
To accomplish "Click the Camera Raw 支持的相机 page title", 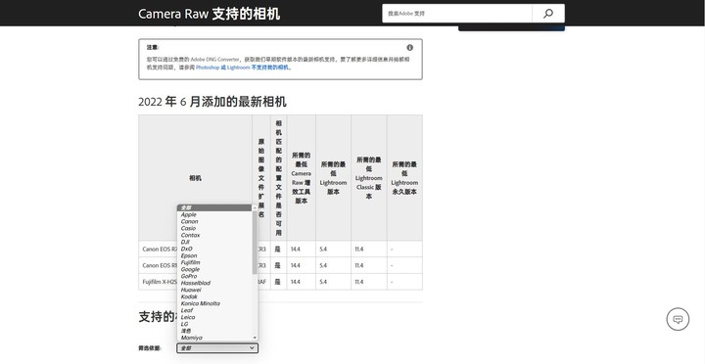I will pyautogui.click(x=210, y=14).
